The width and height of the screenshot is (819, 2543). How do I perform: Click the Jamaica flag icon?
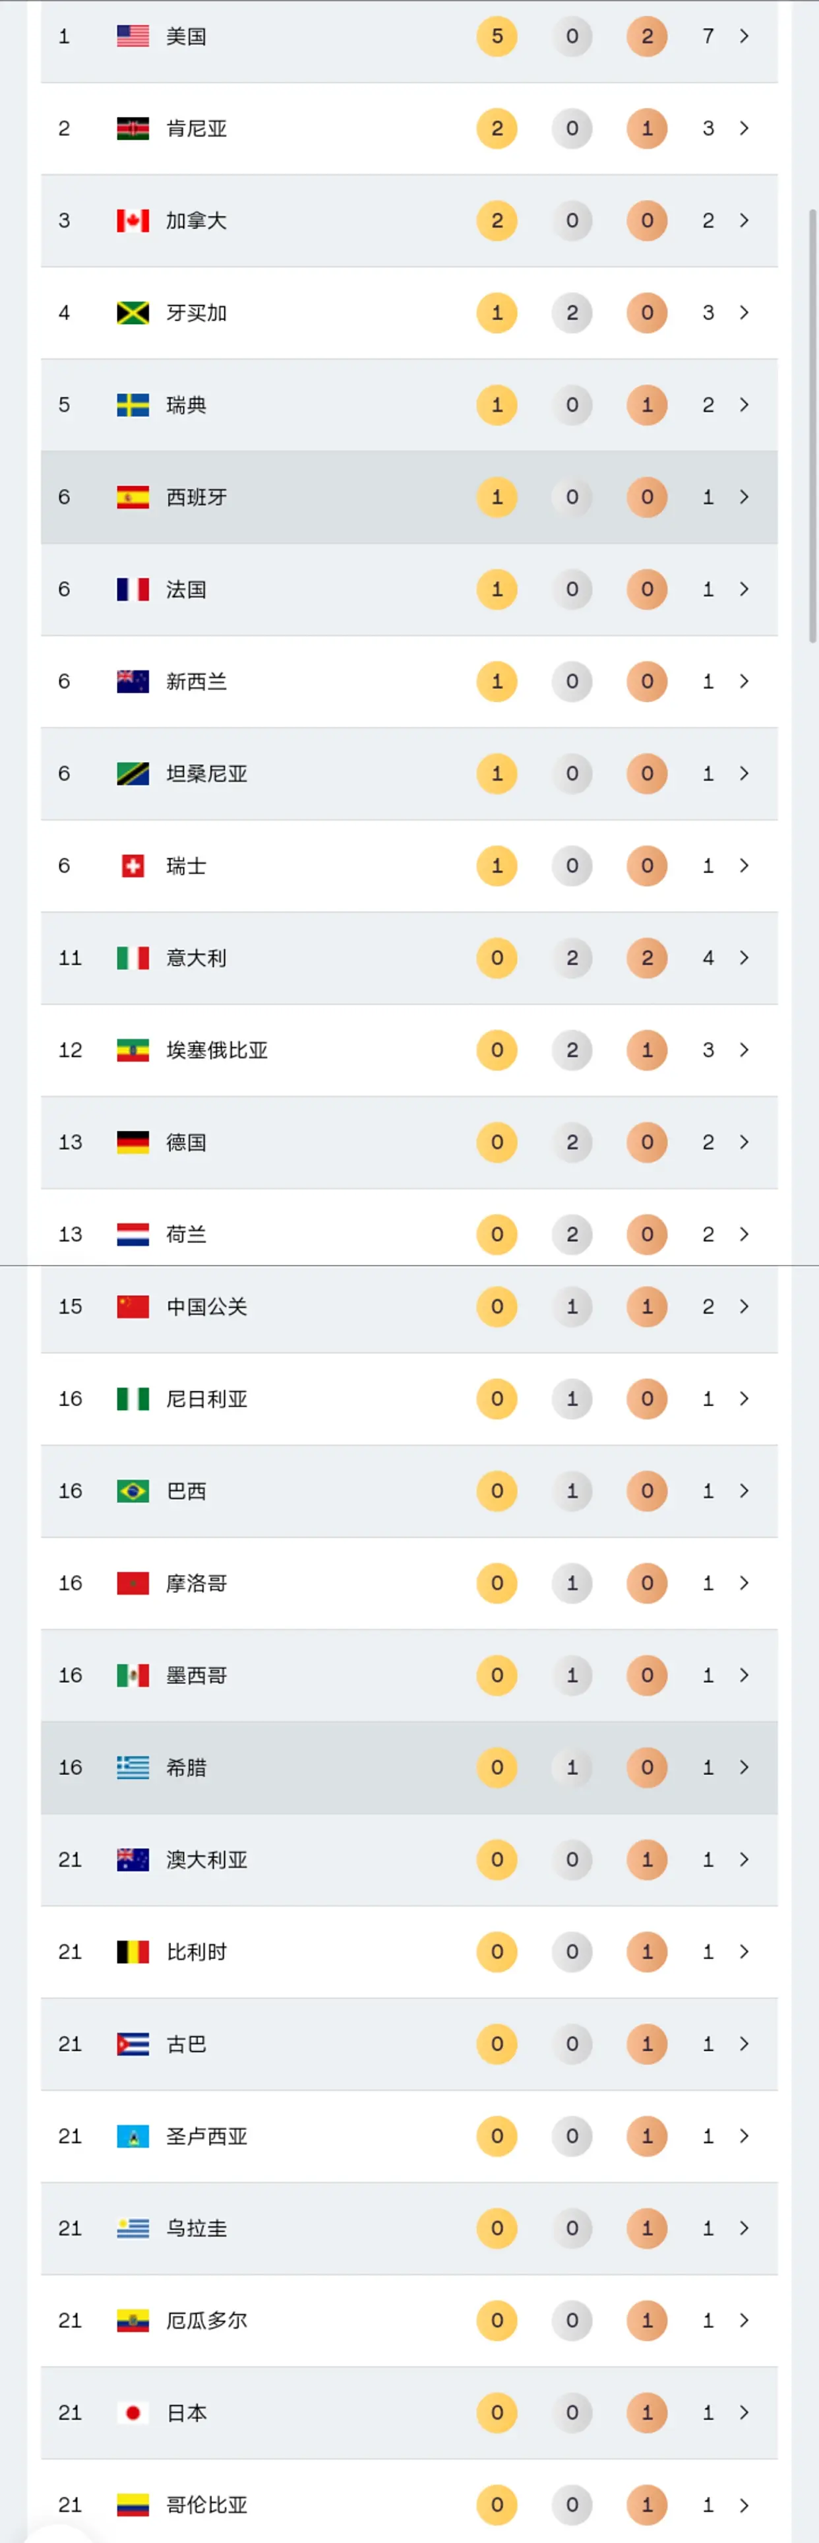click(x=133, y=313)
